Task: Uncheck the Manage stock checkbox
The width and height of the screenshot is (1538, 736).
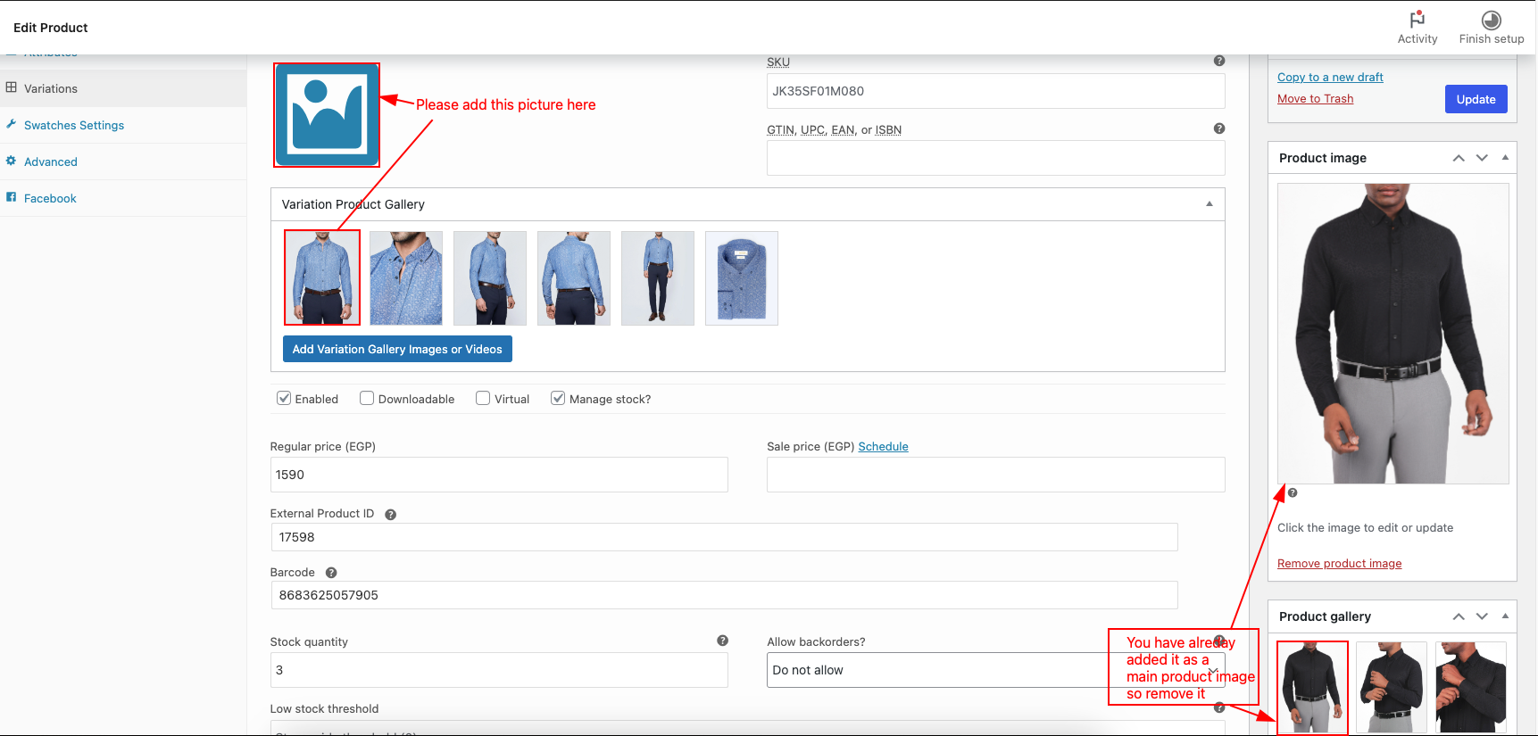Action: [x=558, y=398]
